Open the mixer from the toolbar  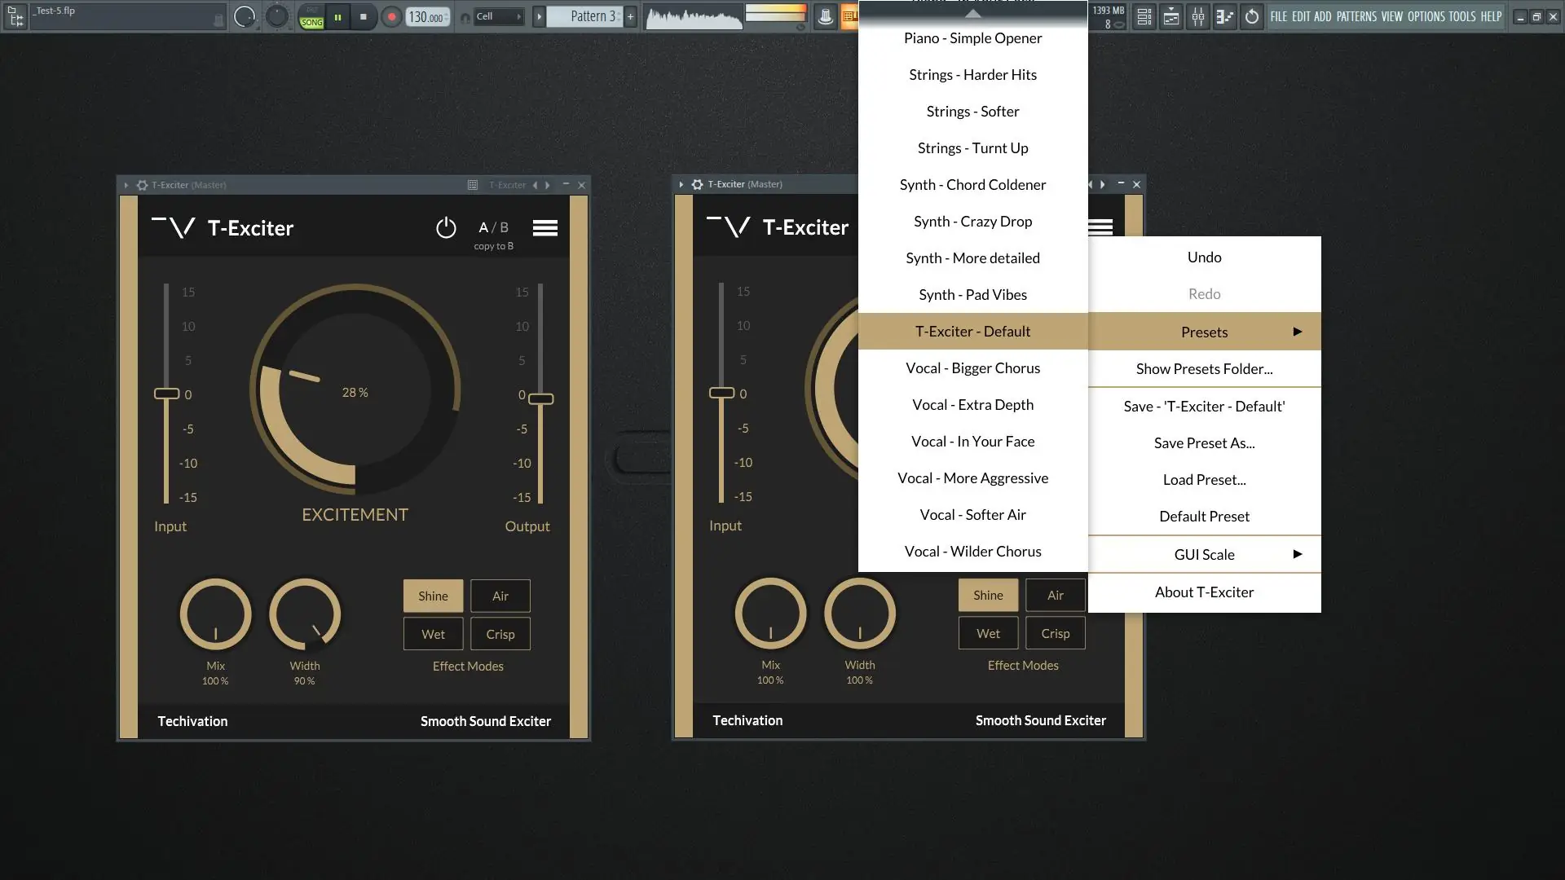point(1198,16)
